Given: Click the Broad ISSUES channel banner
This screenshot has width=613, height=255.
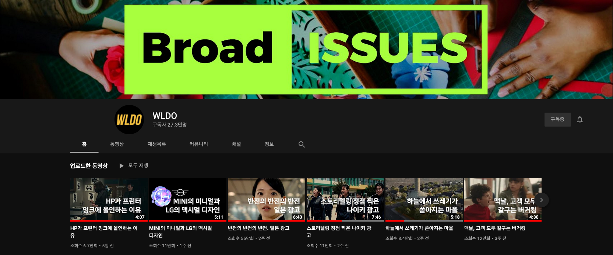Looking at the screenshot, I should pyautogui.click(x=306, y=50).
